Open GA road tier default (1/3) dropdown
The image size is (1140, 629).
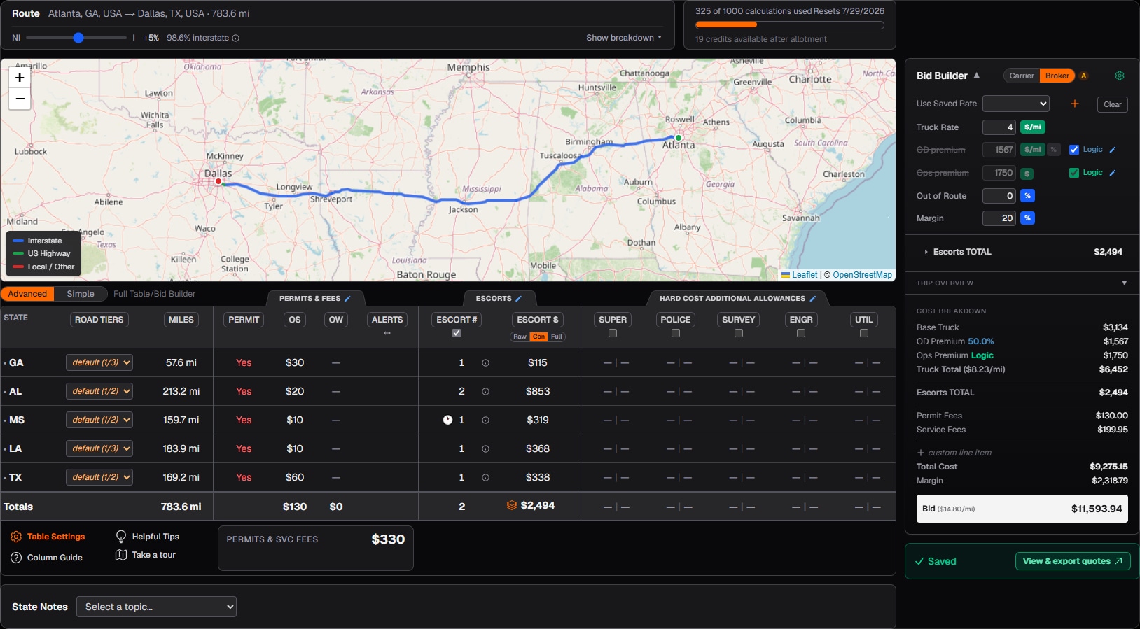99,362
